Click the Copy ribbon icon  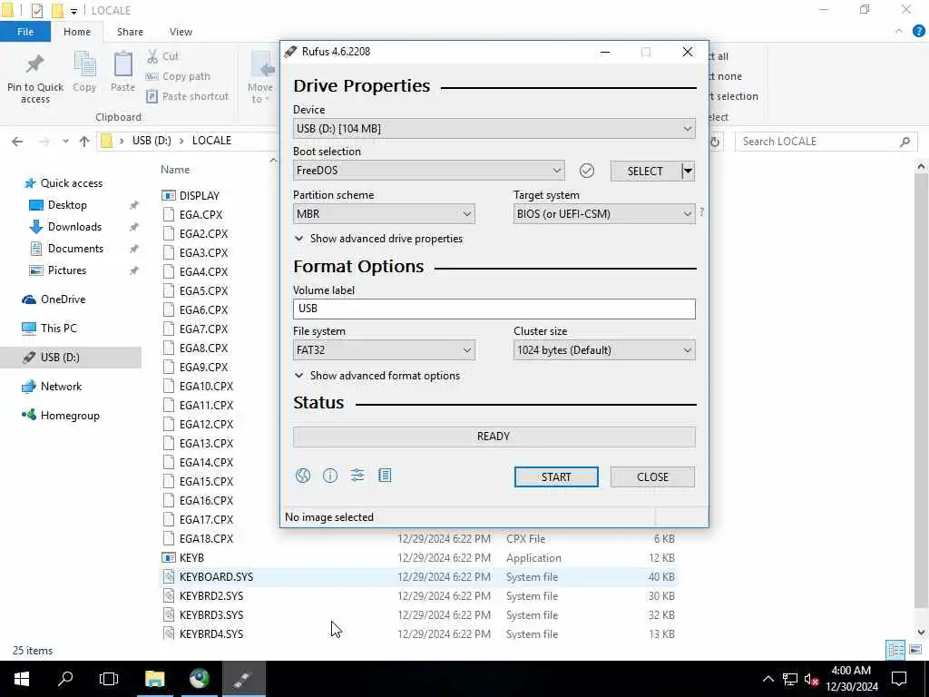84,72
